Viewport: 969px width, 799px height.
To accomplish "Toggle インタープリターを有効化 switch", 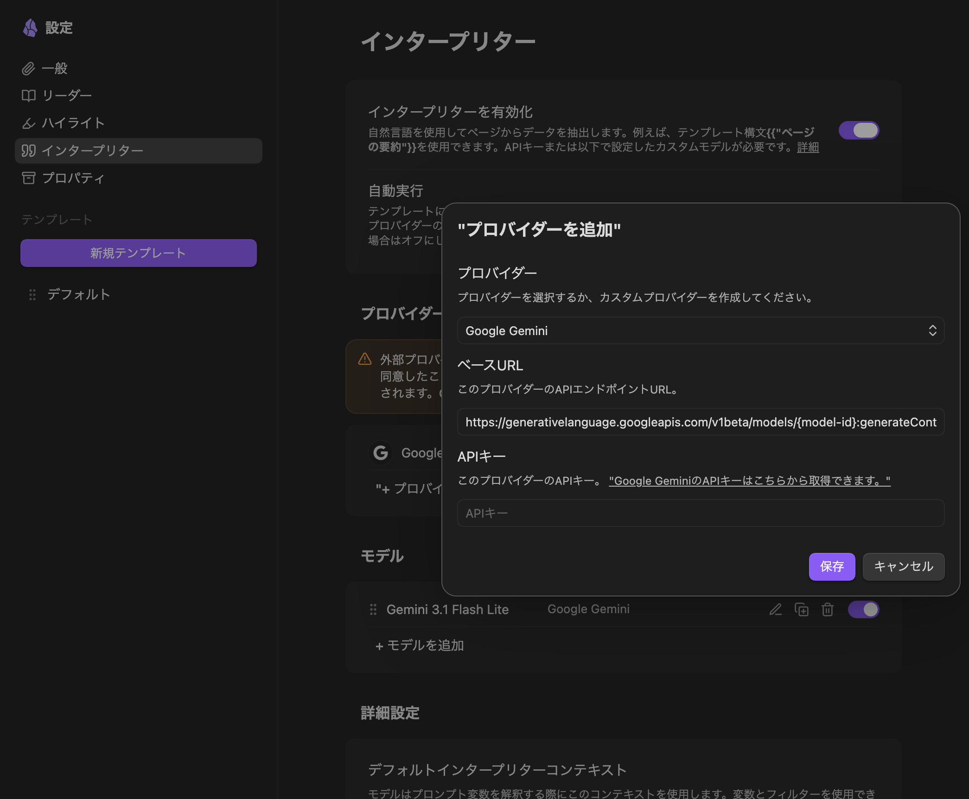I will point(859,130).
